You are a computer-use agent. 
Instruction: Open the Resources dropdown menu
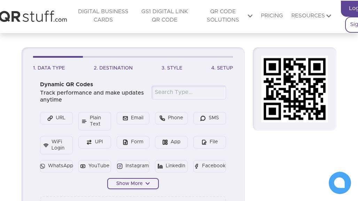coord(311,16)
